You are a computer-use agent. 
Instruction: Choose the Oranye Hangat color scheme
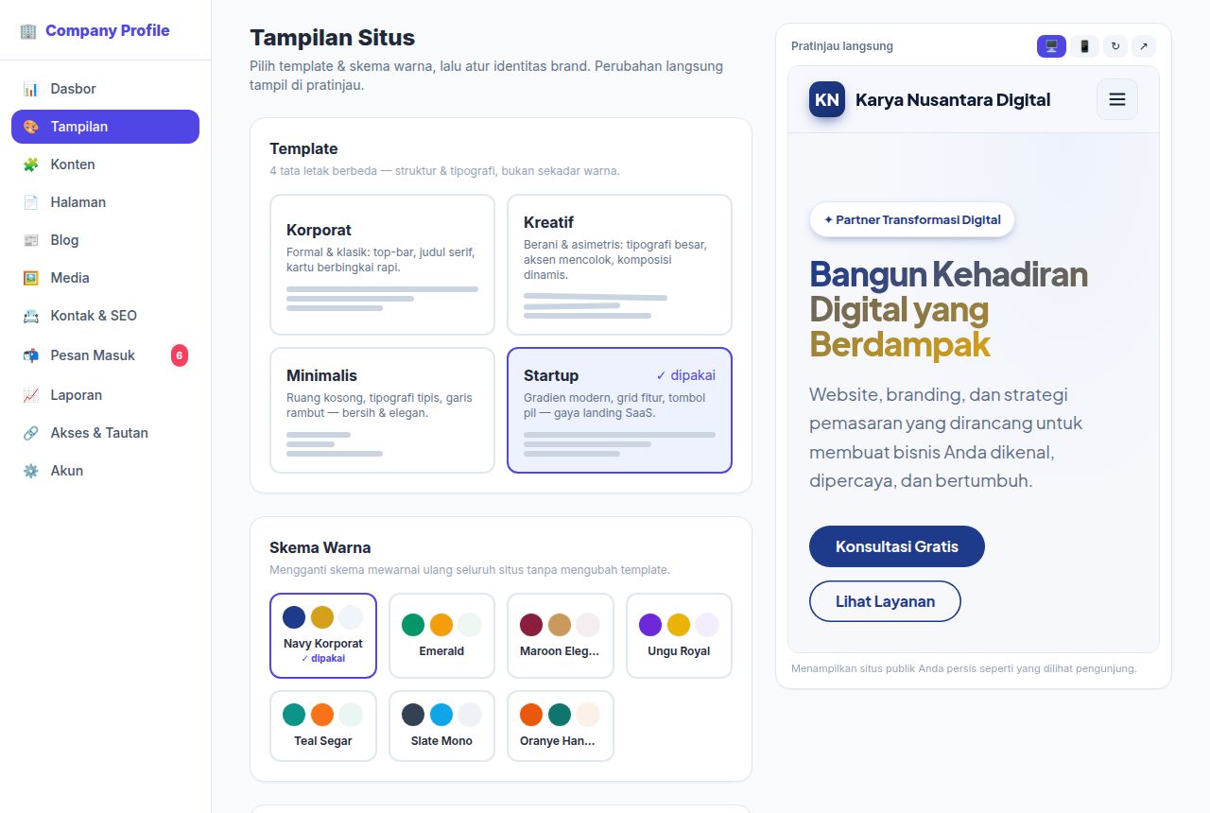[x=561, y=726]
